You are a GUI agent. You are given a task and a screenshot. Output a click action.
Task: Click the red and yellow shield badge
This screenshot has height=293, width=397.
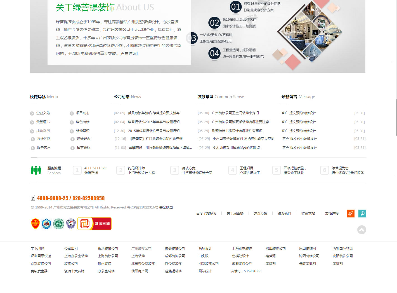pyautogui.click(x=35, y=224)
